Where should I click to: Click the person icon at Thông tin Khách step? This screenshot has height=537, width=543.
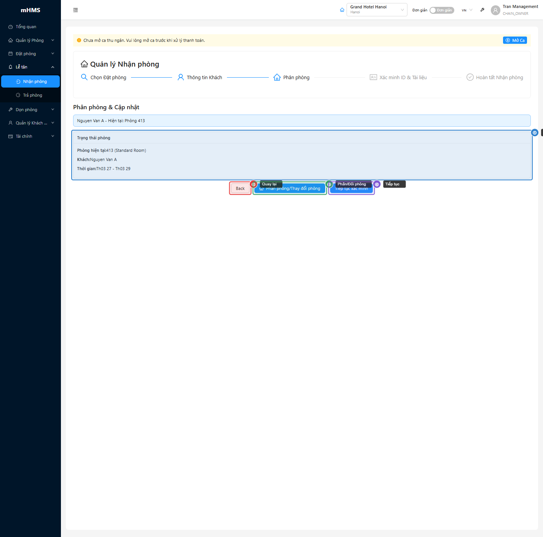[180, 77]
